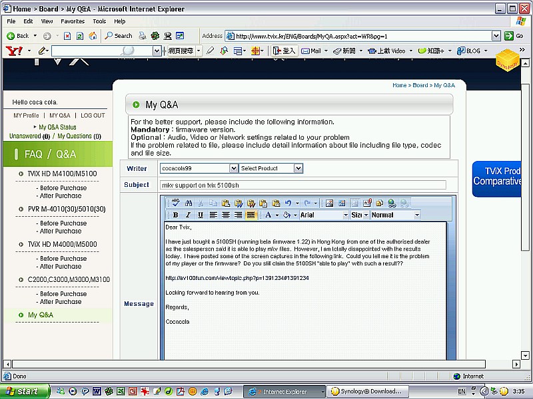533x399 pixels.
Task: Open the Favorites menu
Action: (73, 21)
